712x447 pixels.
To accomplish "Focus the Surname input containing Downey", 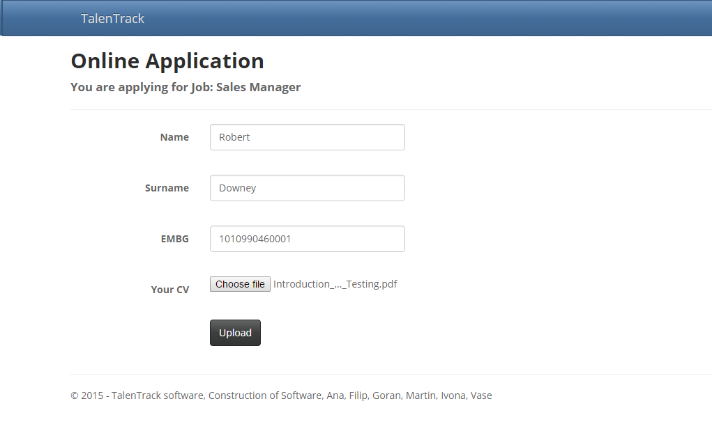I will point(307,188).
